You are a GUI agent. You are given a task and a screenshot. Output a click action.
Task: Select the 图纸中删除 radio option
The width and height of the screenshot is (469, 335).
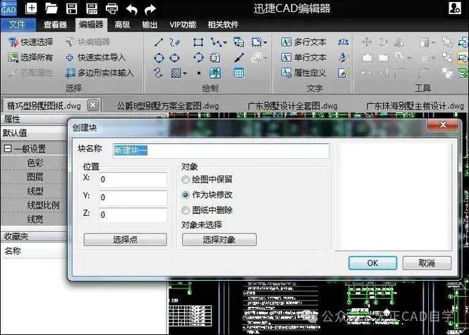pyautogui.click(x=207, y=210)
